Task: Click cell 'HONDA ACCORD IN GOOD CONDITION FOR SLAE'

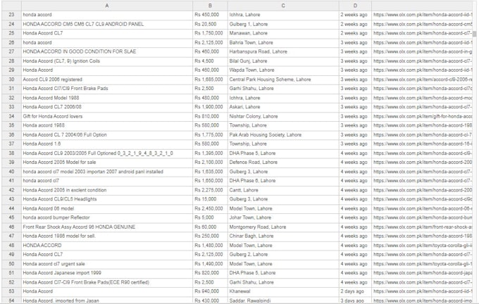Action: tap(107, 51)
